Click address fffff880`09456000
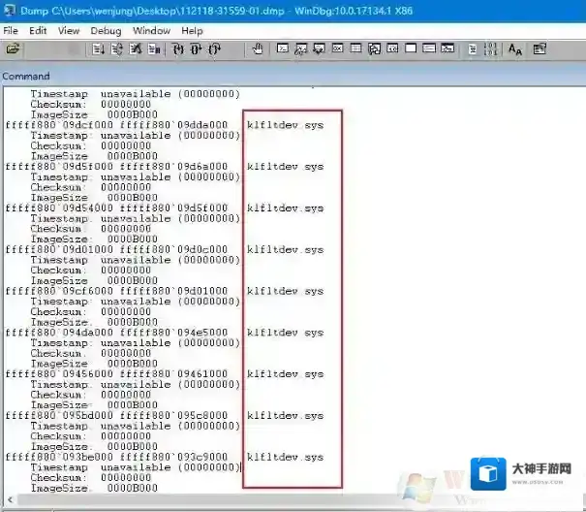Viewport: 586px width, 512px height. 59,374
